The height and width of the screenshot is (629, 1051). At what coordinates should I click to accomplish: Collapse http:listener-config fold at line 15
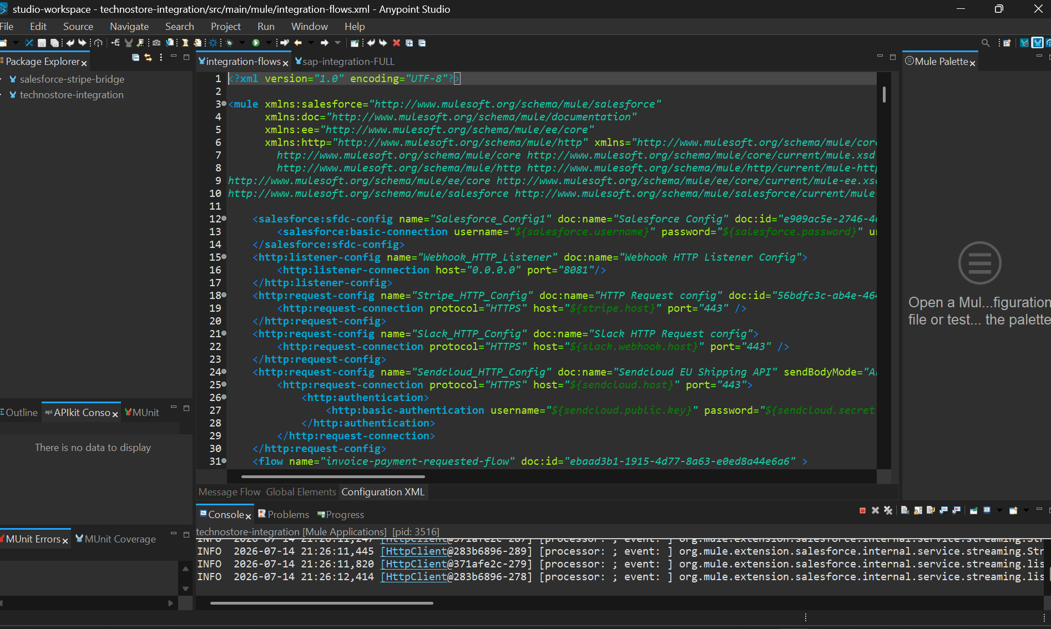point(224,257)
